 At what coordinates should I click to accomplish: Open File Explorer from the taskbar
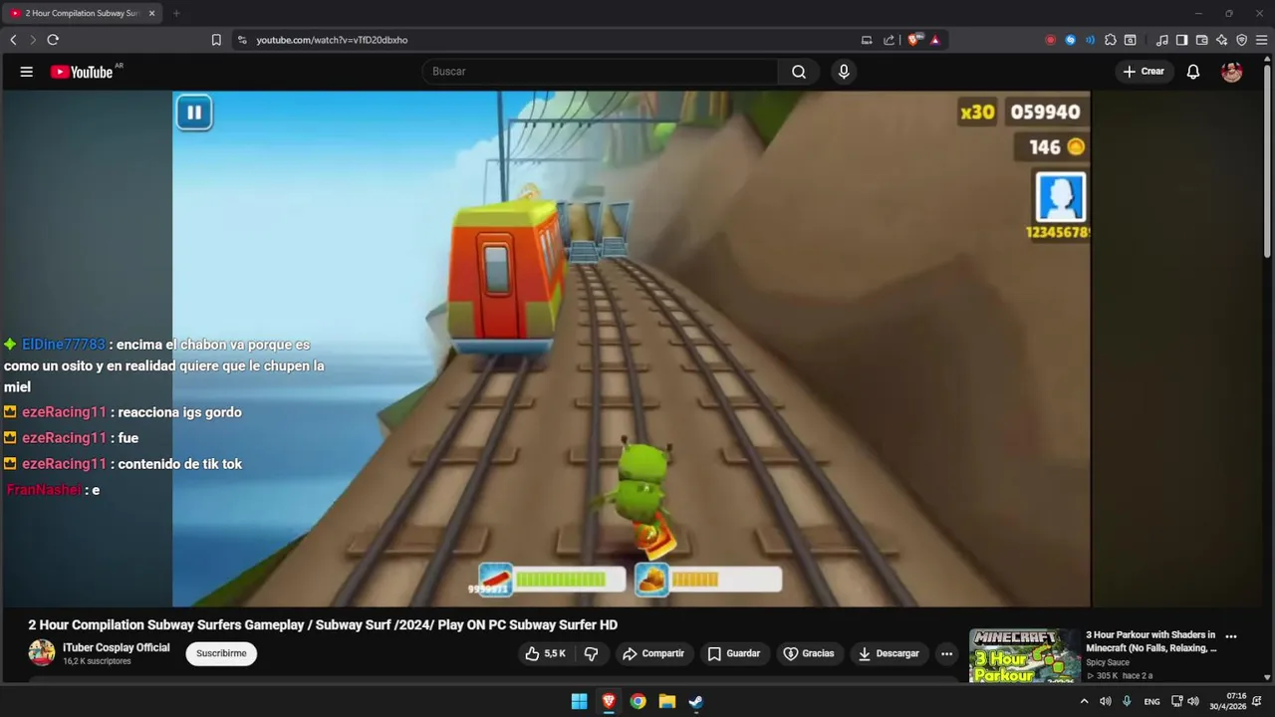[666, 701]
